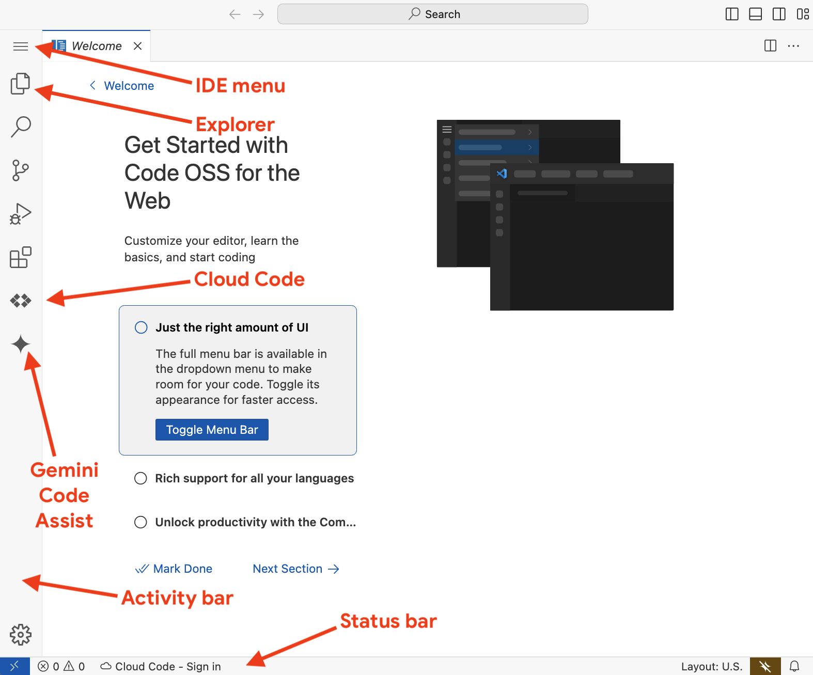The width and height of the screenshot is (813, 675).
Task: Click the remote window indicator in status bar
Action: tap(14, 666)
